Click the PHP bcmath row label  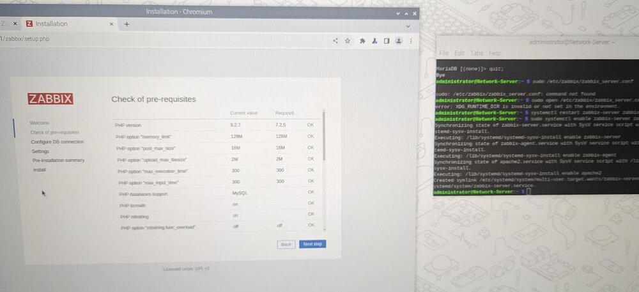pyautogui.click(x=133, y=206)
